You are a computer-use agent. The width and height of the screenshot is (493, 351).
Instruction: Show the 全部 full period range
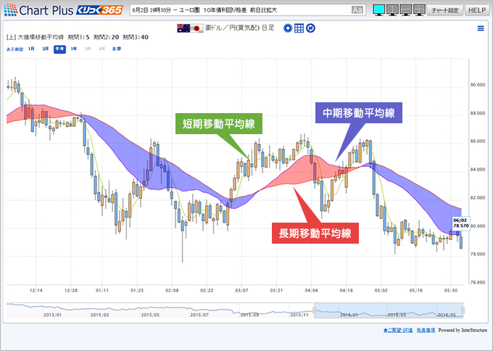[x=116, y=49]
